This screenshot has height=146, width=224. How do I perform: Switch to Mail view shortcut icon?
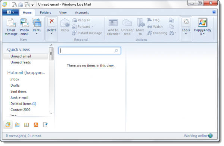click(8, 125)
